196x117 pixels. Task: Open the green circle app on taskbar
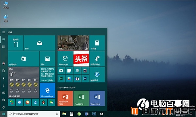click(79, 114)
